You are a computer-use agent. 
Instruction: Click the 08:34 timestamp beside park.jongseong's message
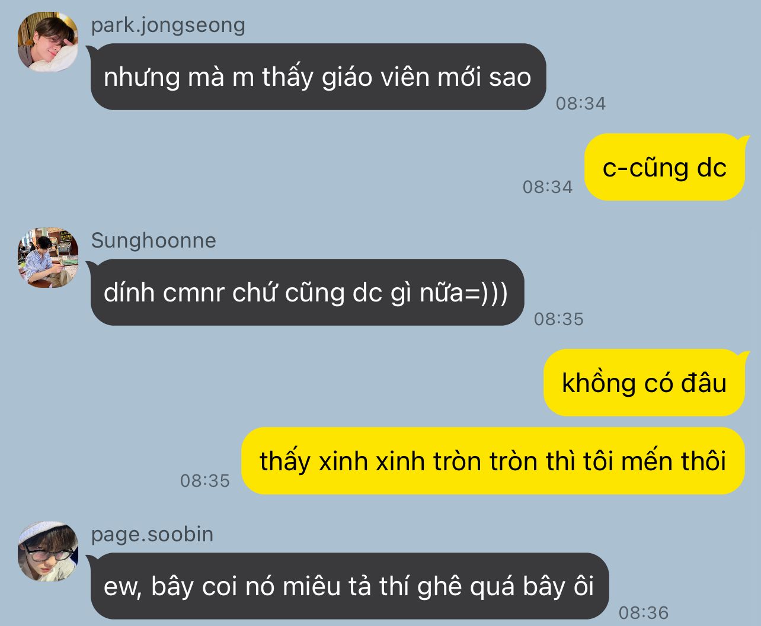coord(581,104)
